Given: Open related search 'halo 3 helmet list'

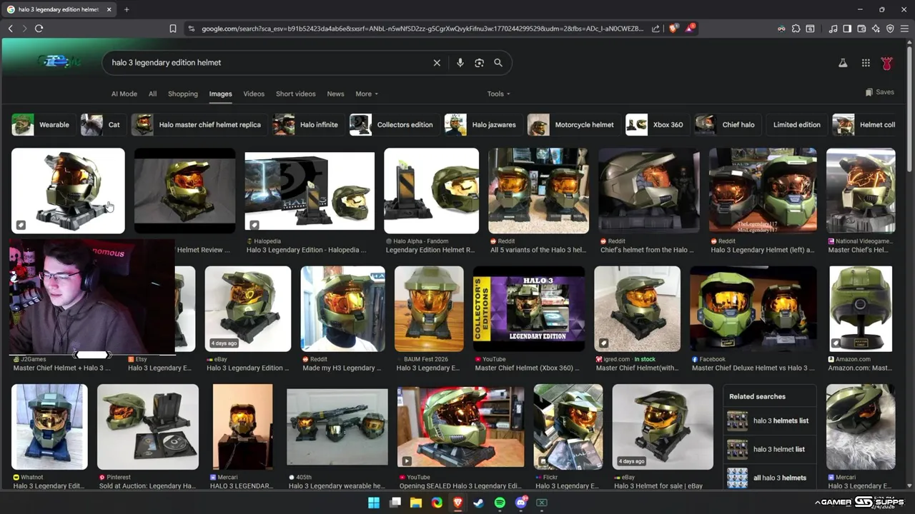Looking at the screenshot, I should [x=768, y=449].
